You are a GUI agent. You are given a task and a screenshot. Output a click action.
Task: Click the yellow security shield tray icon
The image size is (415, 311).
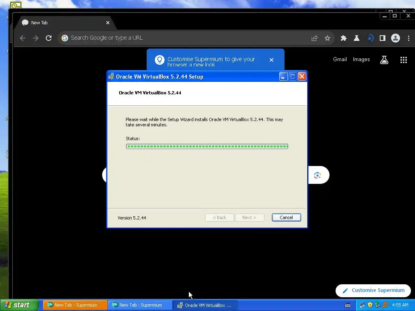(x=370, y=305)
